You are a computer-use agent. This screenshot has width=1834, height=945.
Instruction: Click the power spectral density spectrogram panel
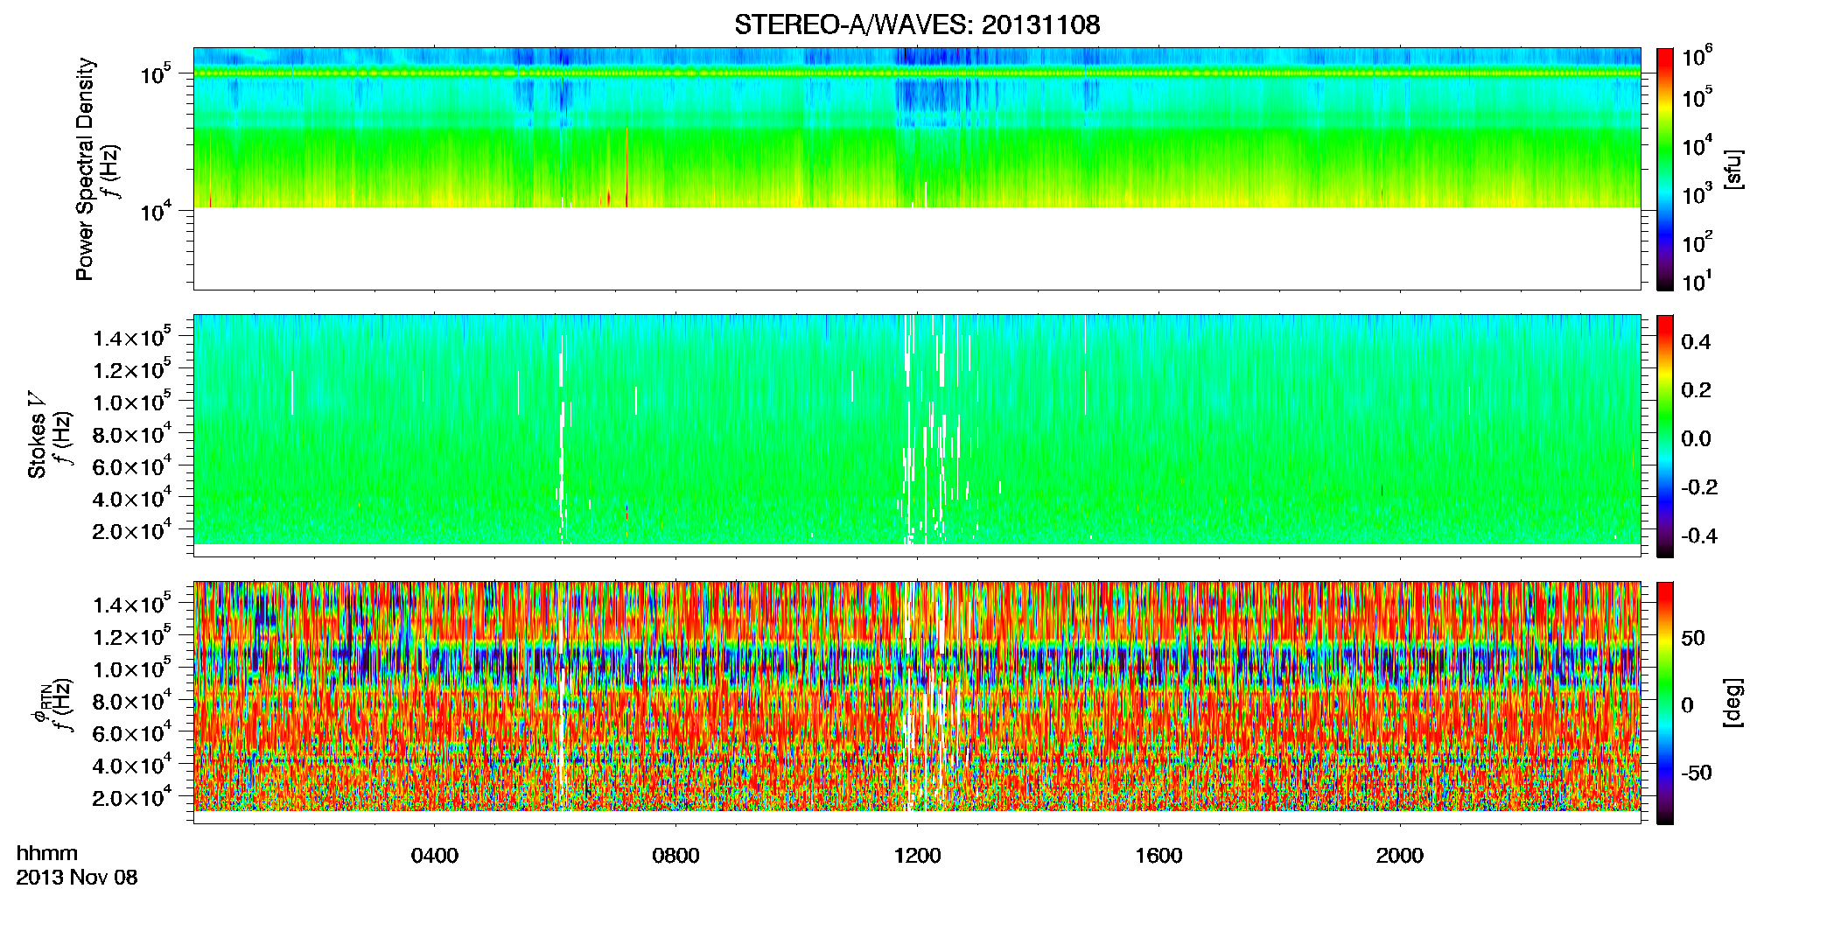coord(917,168)
